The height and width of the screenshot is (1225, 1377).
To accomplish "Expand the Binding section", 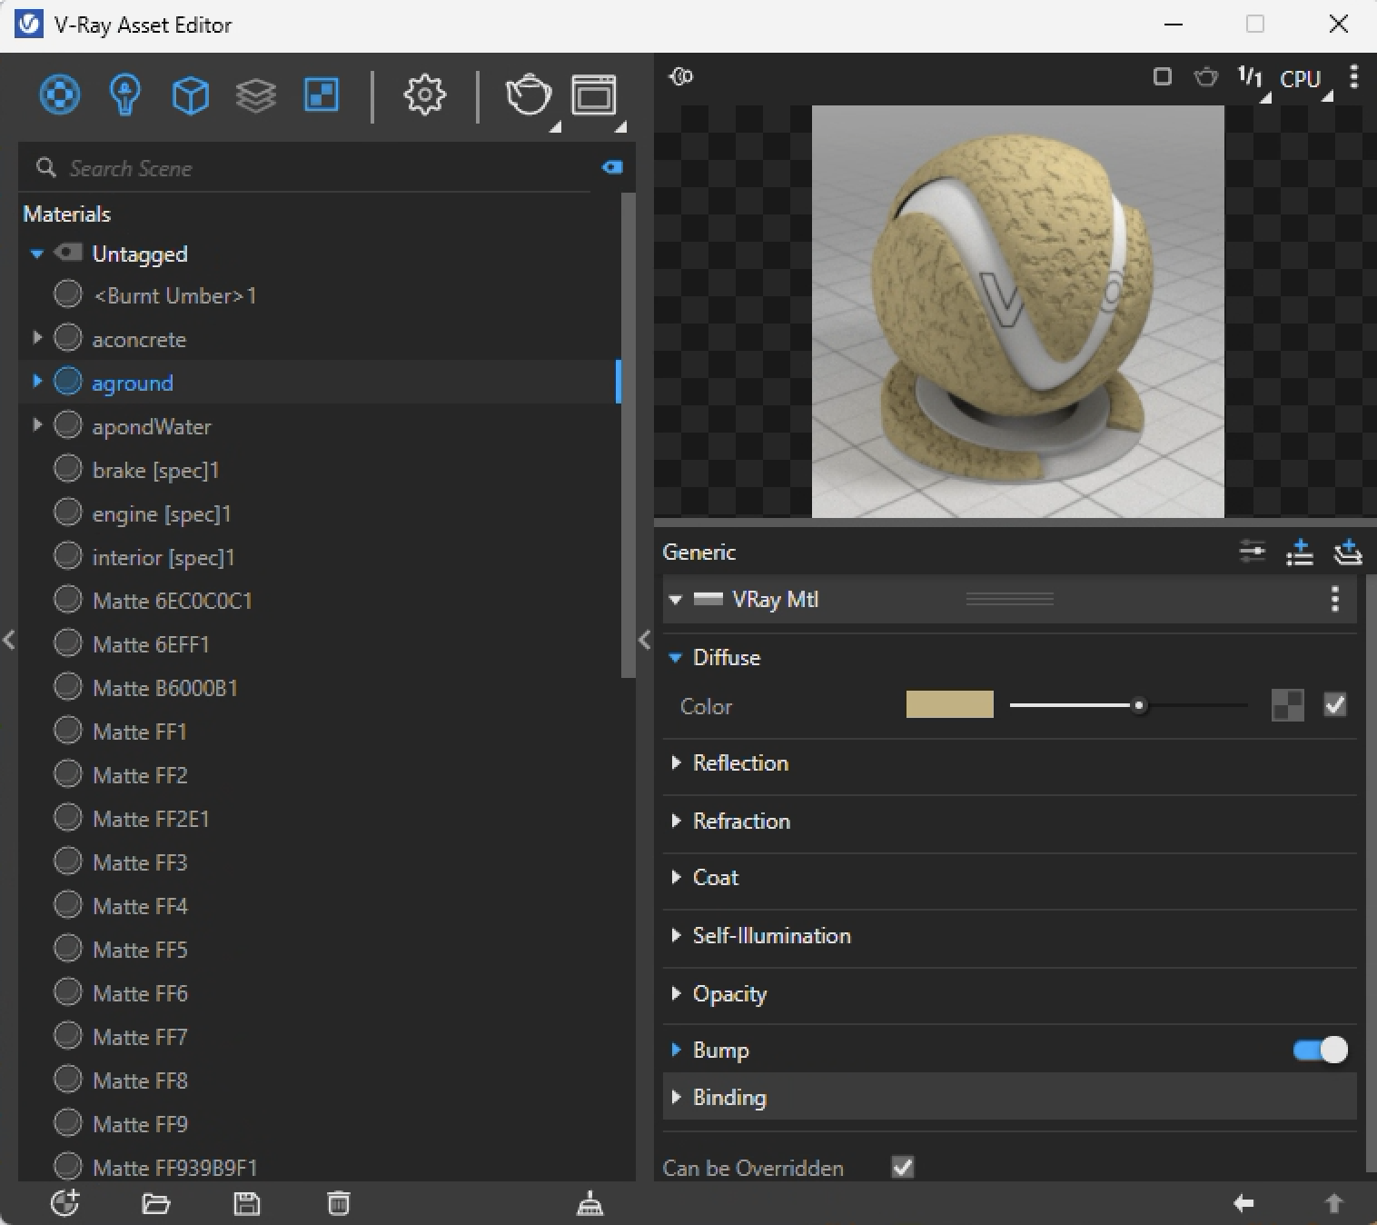I will click(676, 1098).
